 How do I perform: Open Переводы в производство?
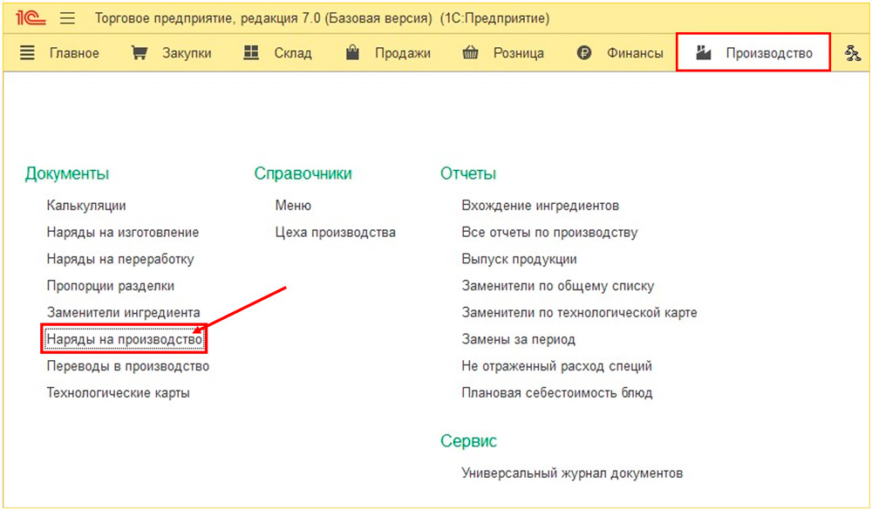(127, 366)
